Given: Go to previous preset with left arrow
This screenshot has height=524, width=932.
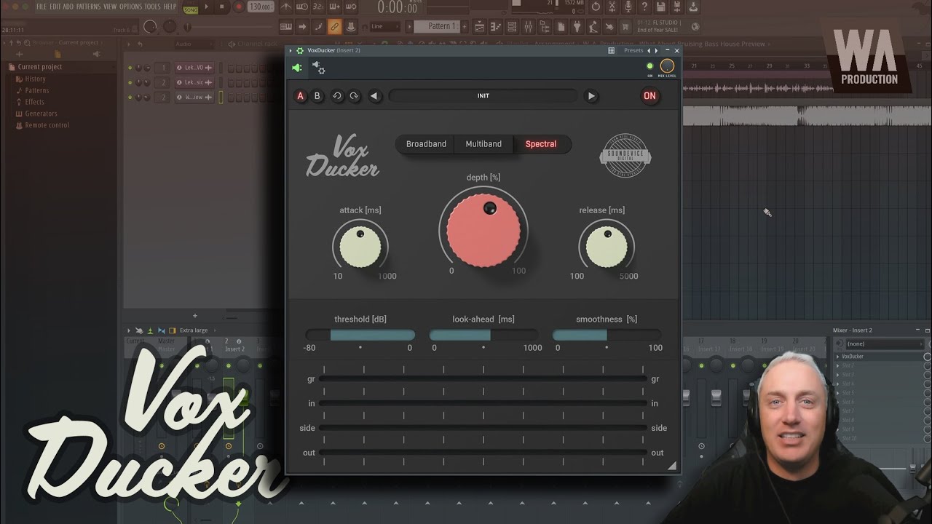Looking at the screenshot, I should pos(375,96).
